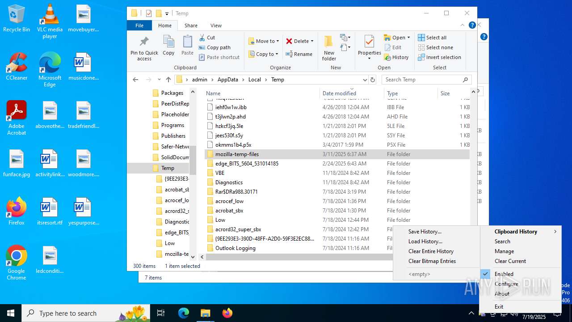Viewport: 572px width, 322px height.
Task: Open Quick Access Toolbar customize dropdown
Action: coord(167,13)
